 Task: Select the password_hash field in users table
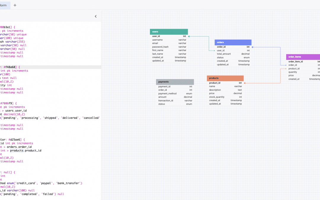coord(169,47)
